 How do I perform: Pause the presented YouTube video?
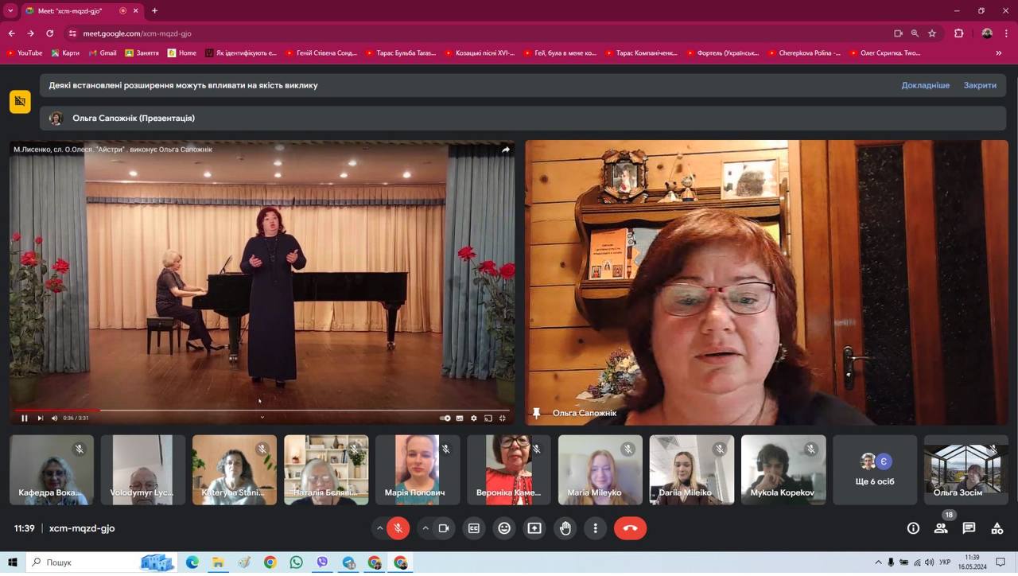[x=25, y=418]
